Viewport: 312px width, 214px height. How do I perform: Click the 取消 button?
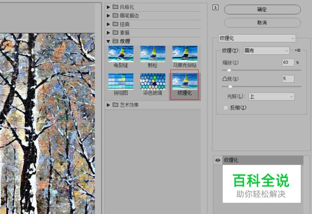click(262, 22)
